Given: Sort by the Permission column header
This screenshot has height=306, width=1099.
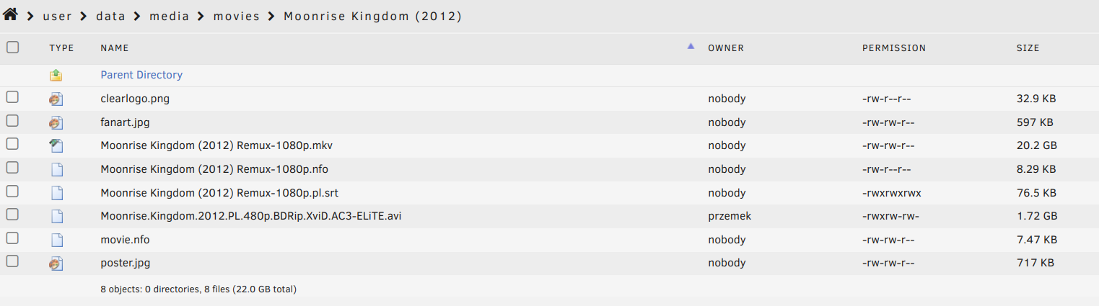Looking at the screenshot, I should [893, 48].
